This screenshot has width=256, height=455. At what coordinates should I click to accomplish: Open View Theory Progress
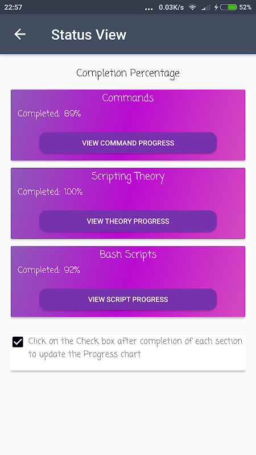tap(128, 221)
